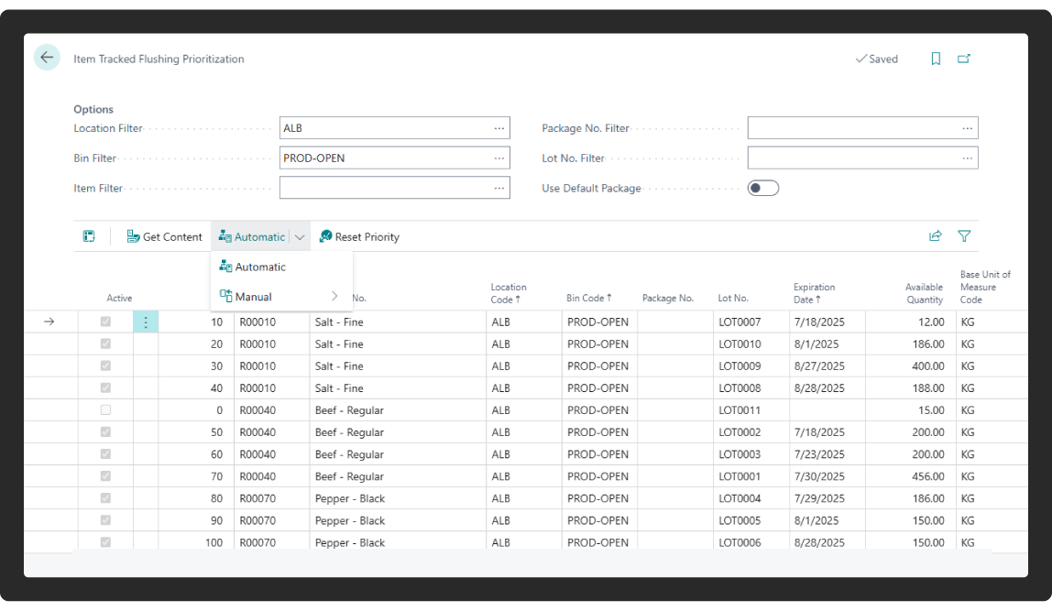Click the bookmark icon
The width and height of the screenshot is (1052, 611).
[936, 59]
